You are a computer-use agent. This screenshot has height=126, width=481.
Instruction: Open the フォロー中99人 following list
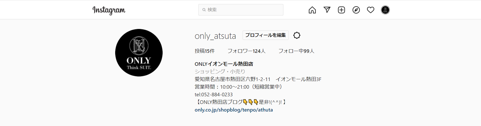(x=296, y=51)
